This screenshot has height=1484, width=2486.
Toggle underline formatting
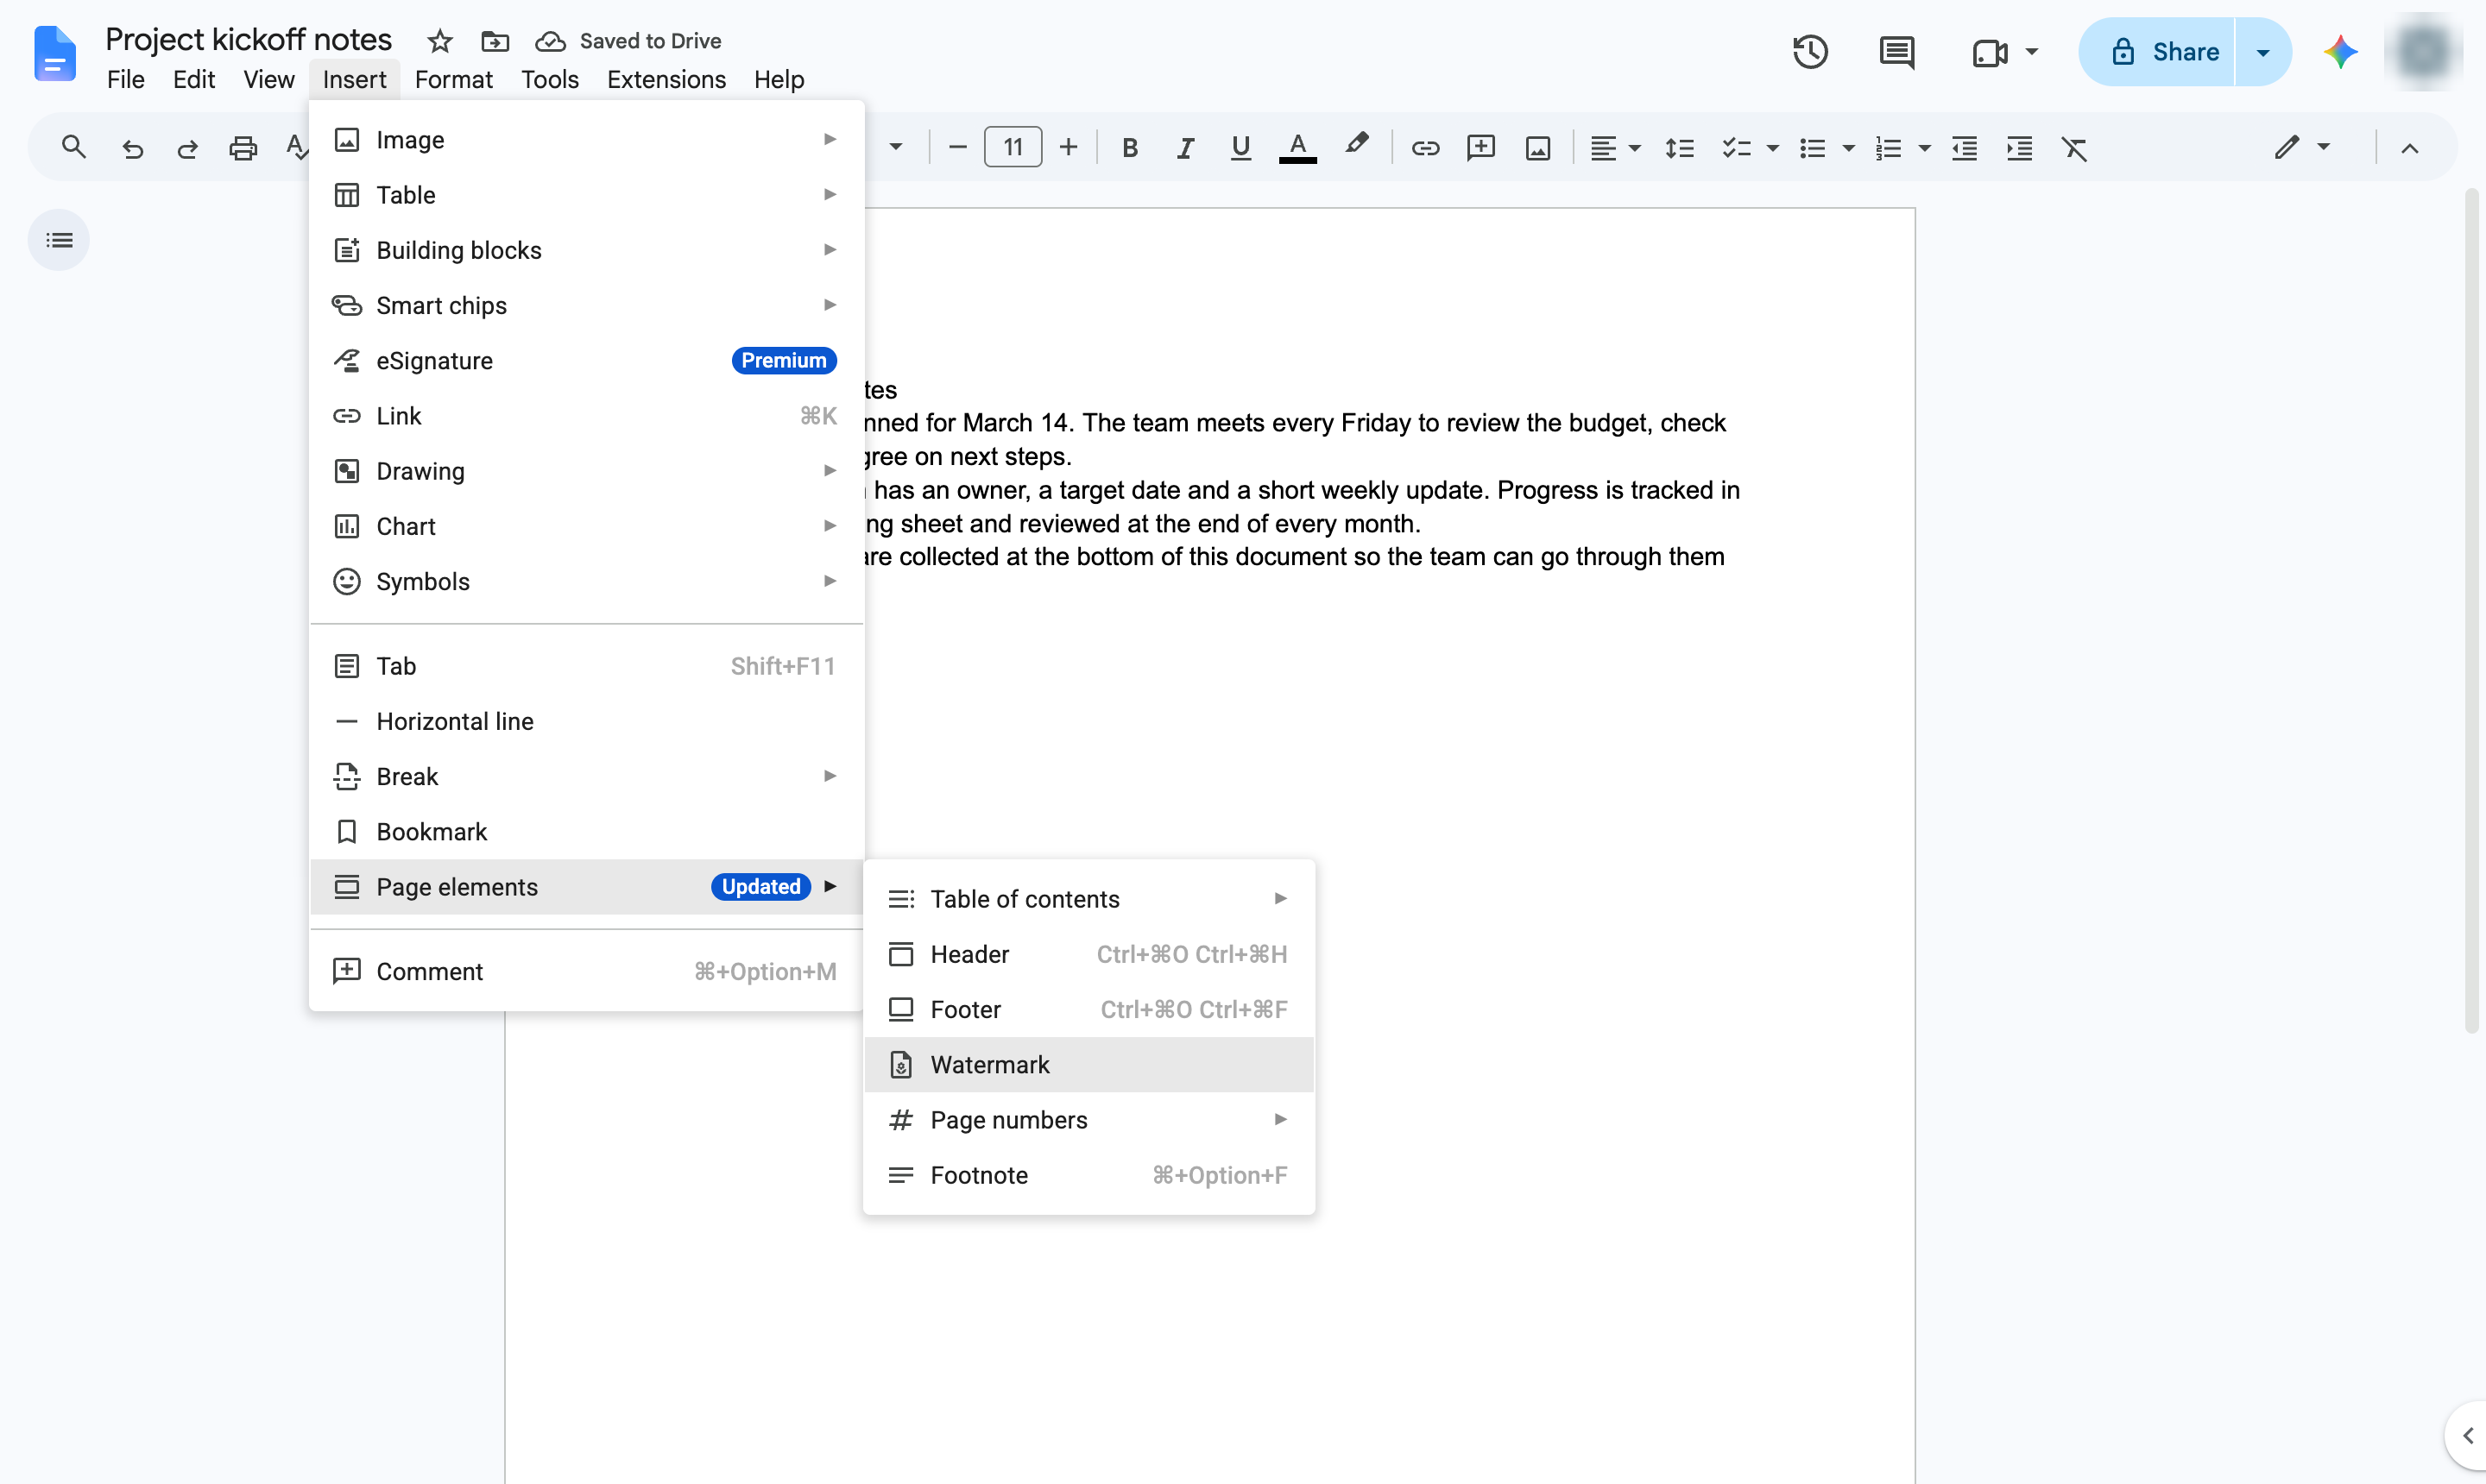coord(1240,148)
